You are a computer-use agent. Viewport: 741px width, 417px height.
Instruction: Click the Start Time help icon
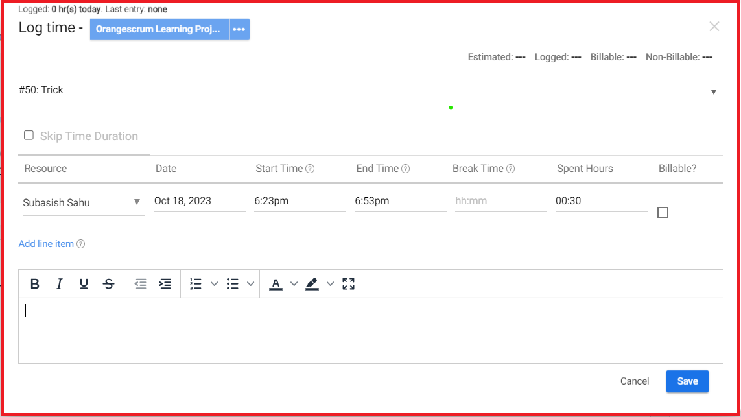pos(310,169)
